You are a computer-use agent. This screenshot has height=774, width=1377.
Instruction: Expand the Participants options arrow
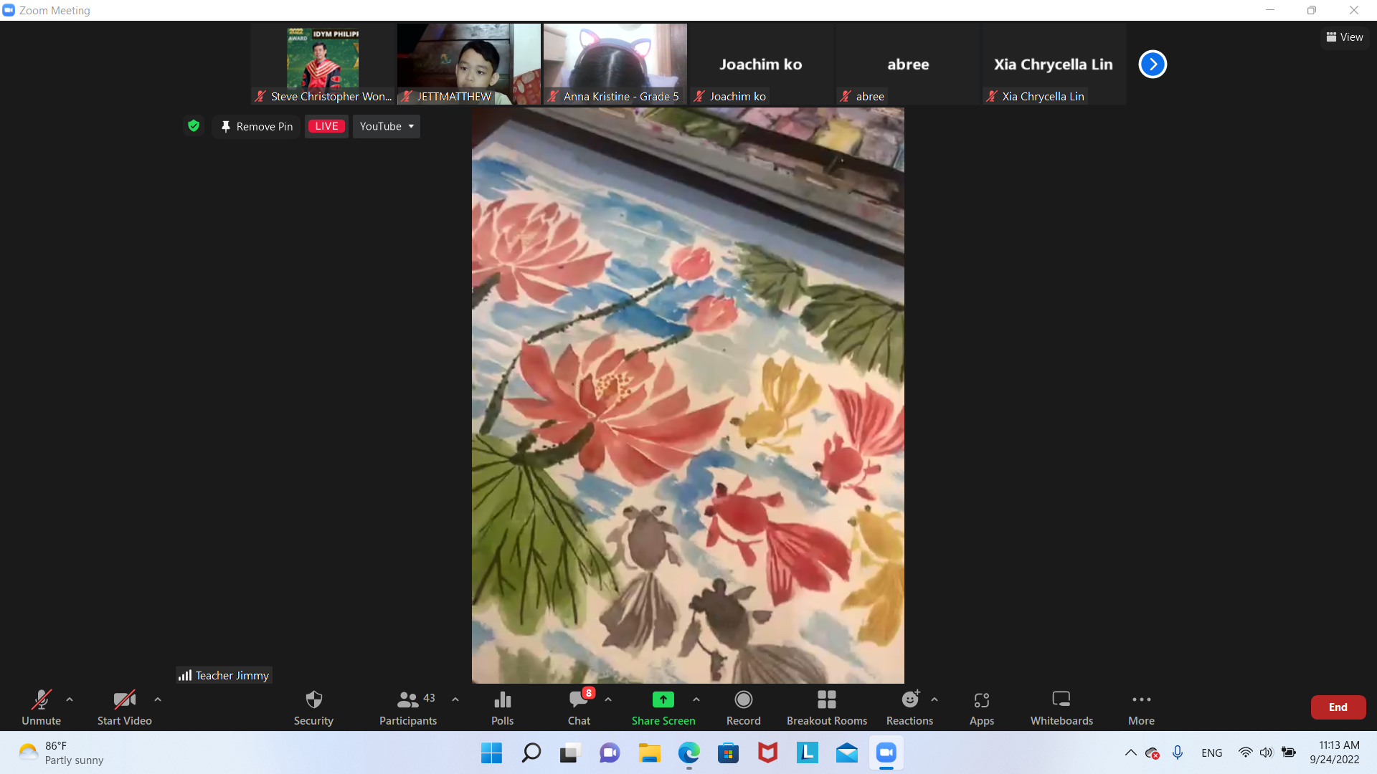(x=455, y=699)
